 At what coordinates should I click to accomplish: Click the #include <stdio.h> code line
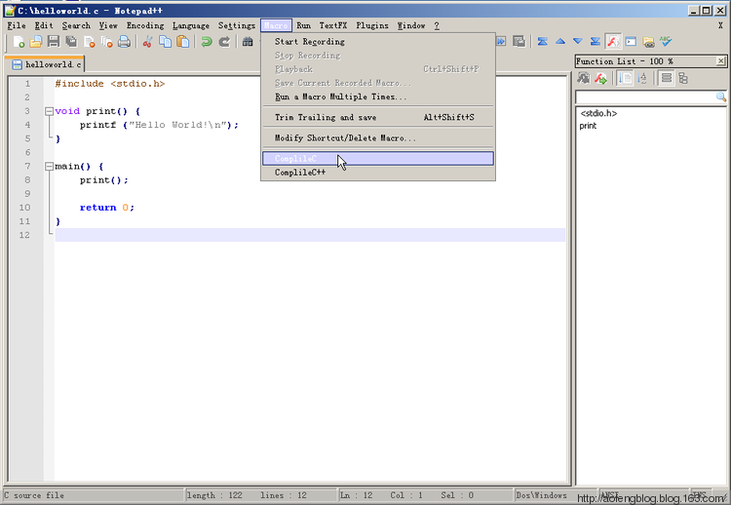click(x=109, y=84)
